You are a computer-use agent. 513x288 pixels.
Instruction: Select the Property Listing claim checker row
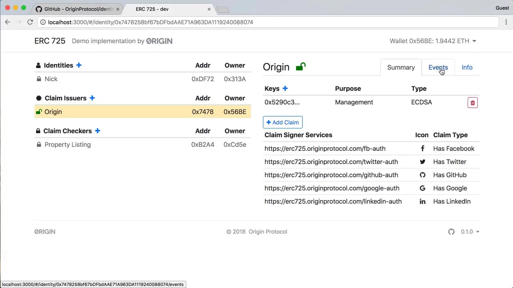[x=143, y=145]
